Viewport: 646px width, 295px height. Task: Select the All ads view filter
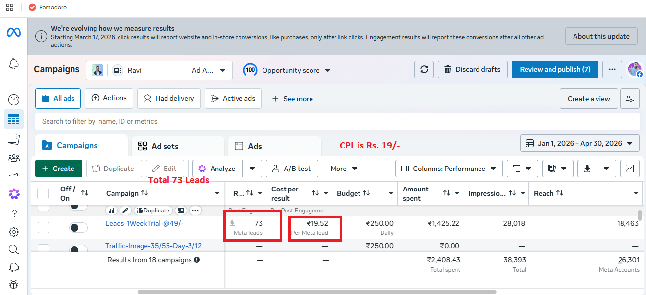[58, 99]
